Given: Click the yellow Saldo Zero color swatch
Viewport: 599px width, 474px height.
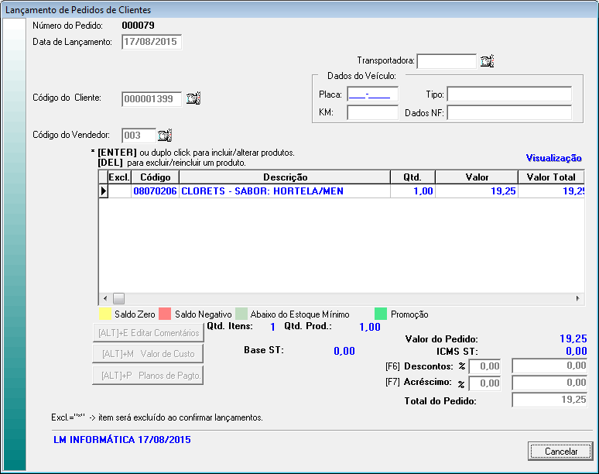Looking at the screenshot, I should (104, 314).
